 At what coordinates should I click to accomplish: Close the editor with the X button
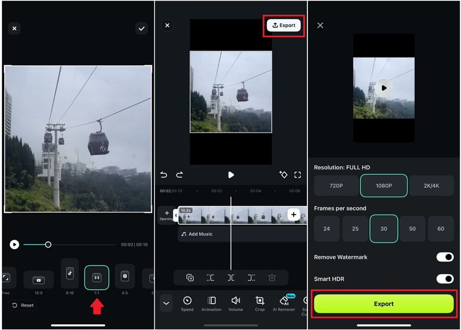pyautogui.click(x=167, y=25)
